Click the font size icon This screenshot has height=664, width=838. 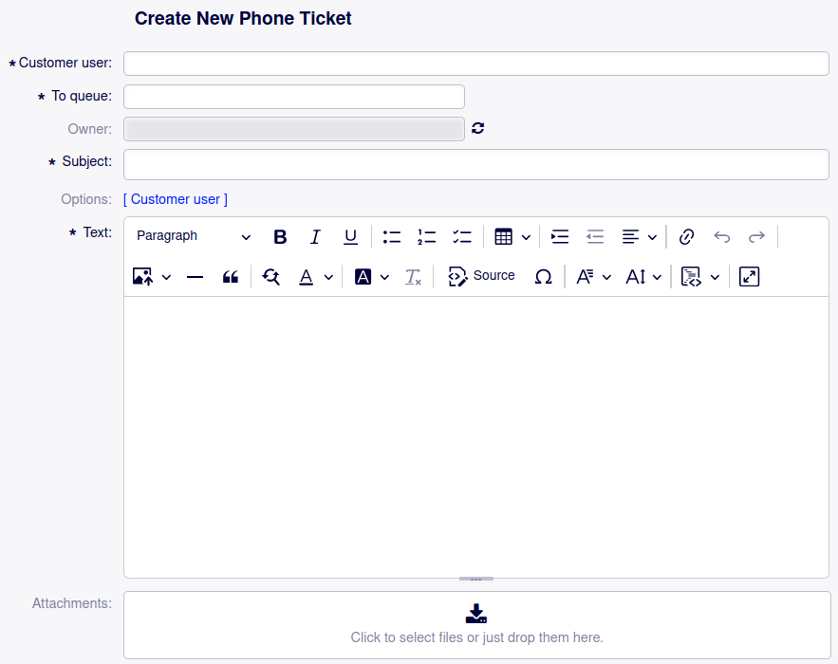point(636,277)
